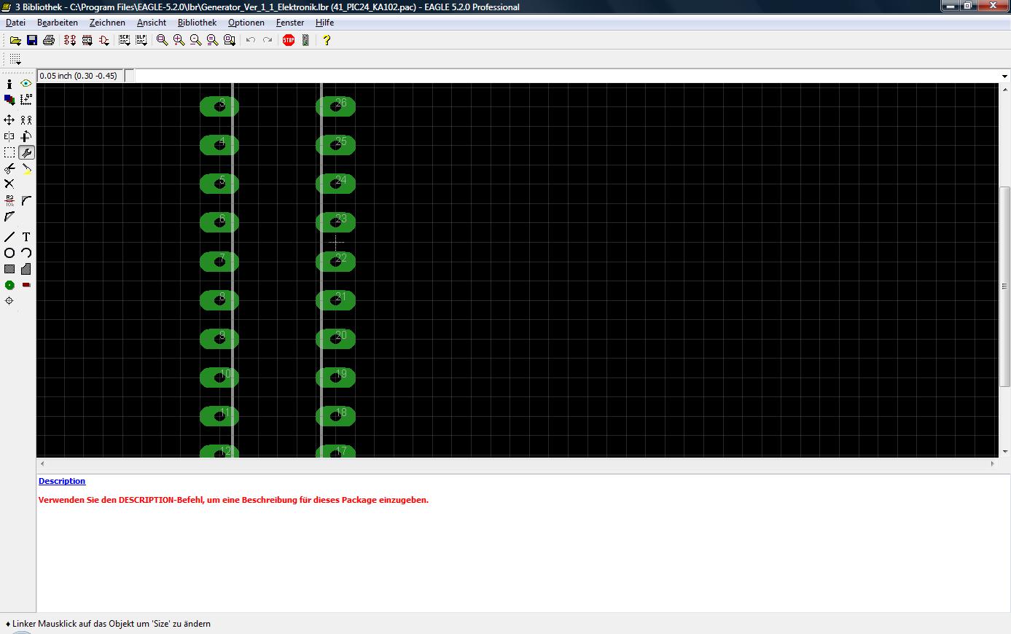1011x634 pixels.
Task: Click the Zoom out icon
Action: coord(196,40)
